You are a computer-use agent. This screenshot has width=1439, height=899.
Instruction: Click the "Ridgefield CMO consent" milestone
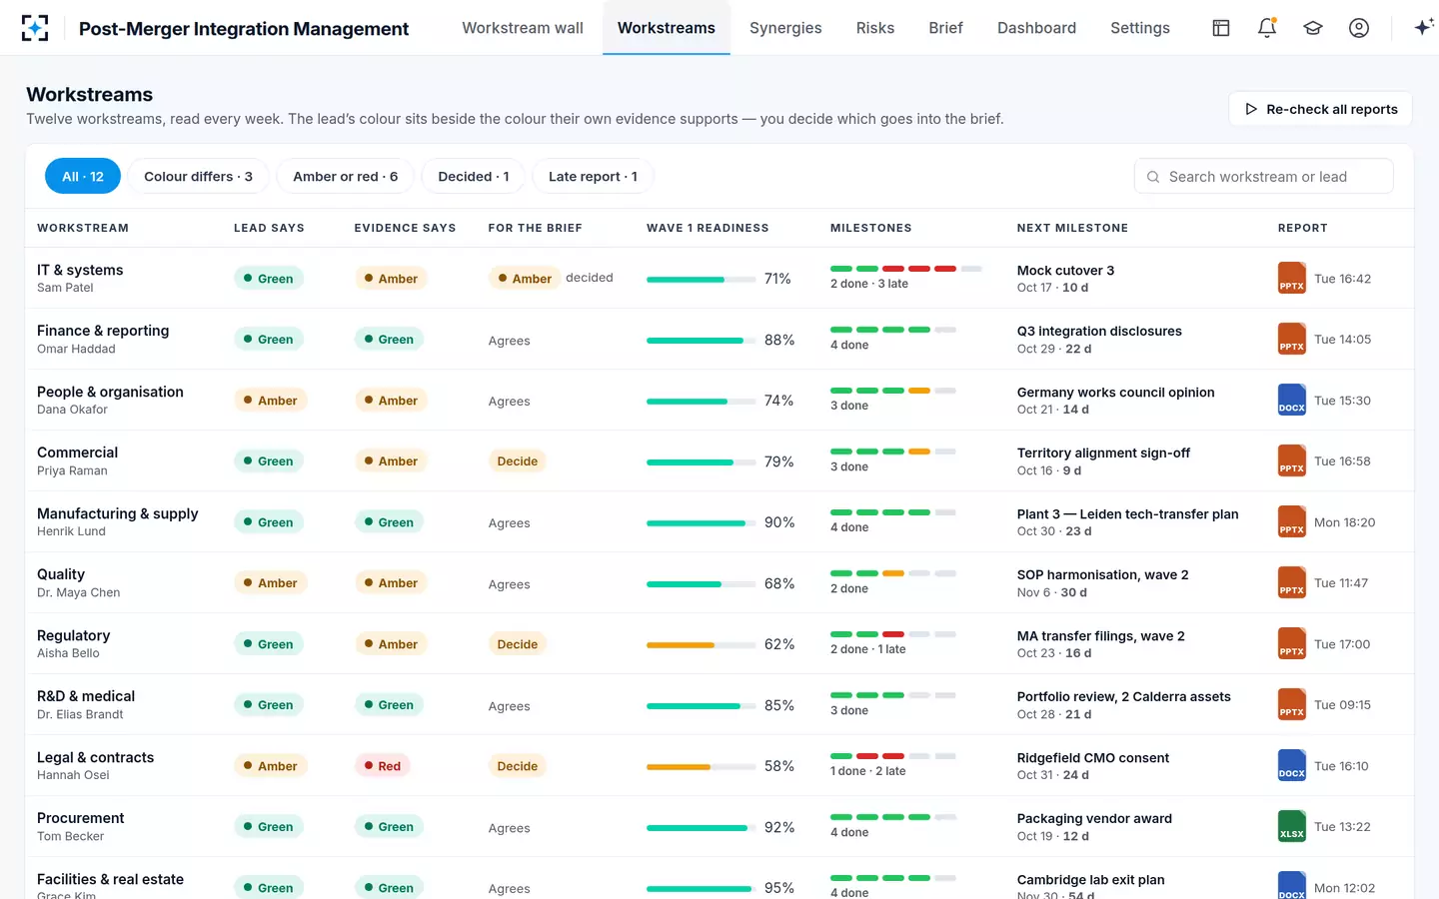tap(1093, 758)
